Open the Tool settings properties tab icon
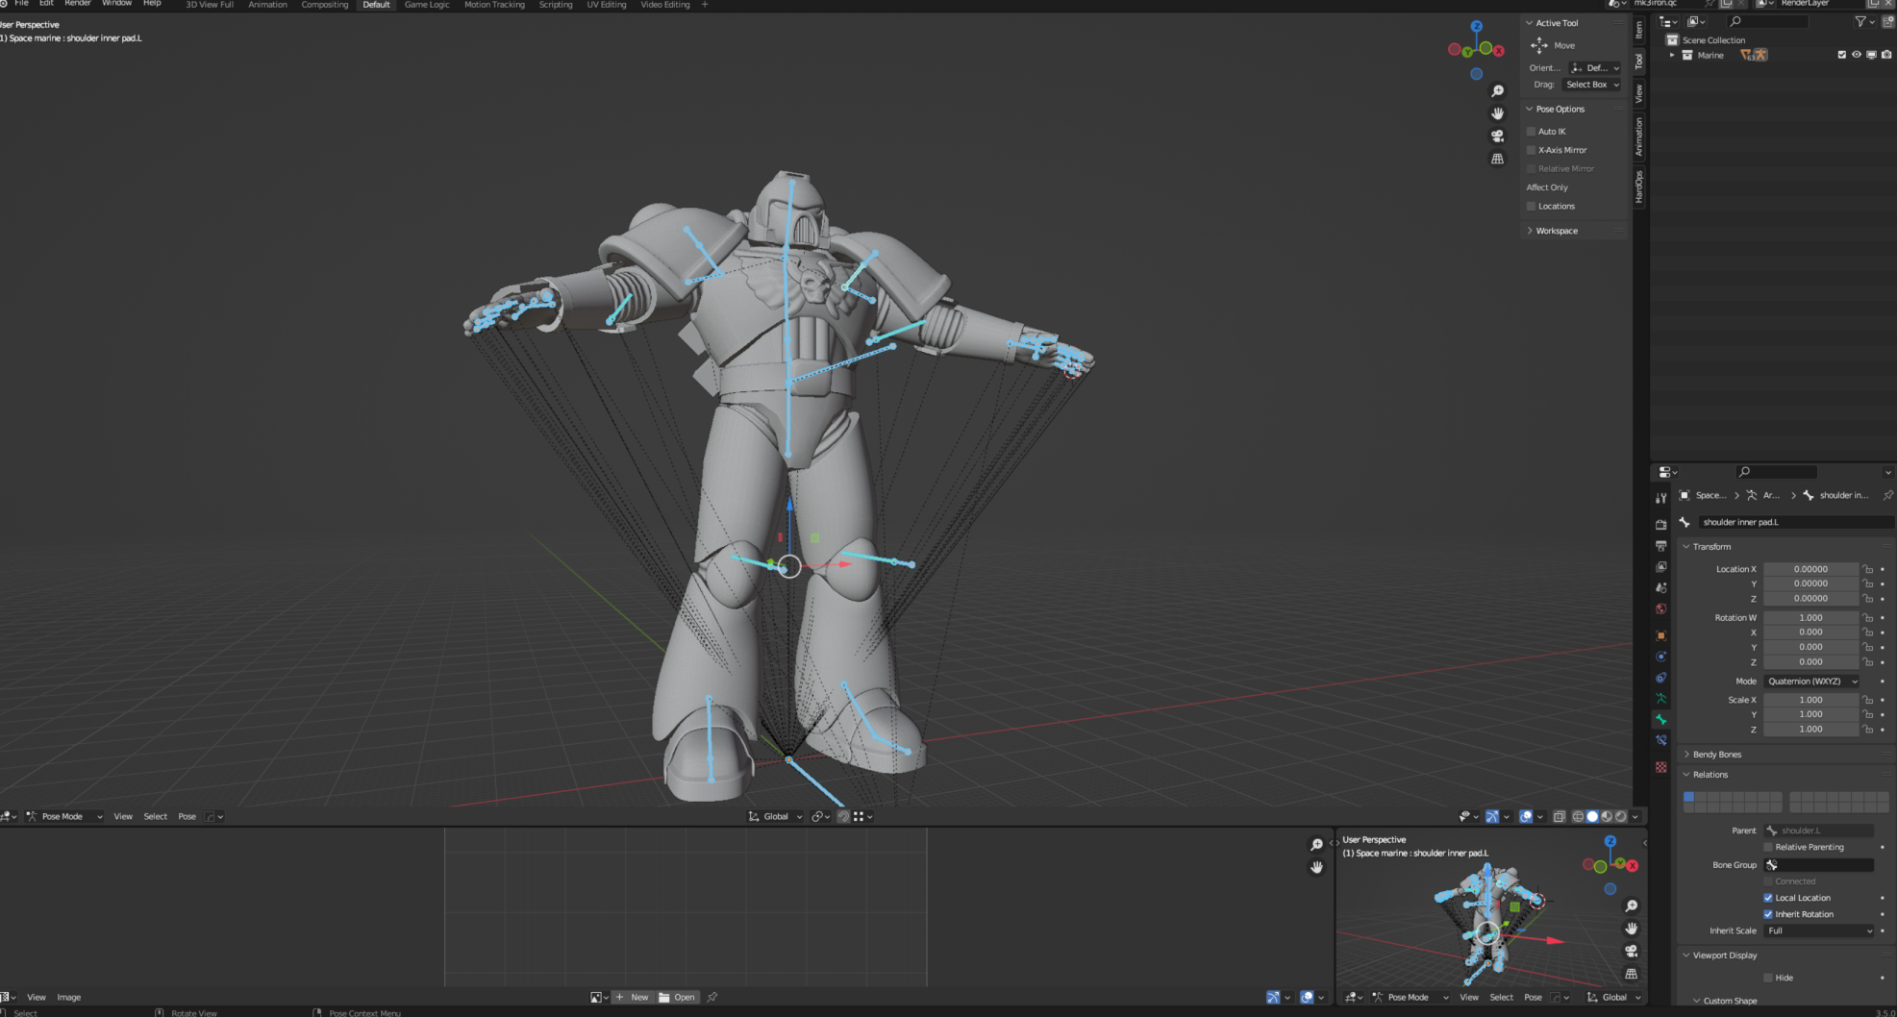Image resolution: width=1897 pixels, height=1017 pixels. (x=1660, y=498)
